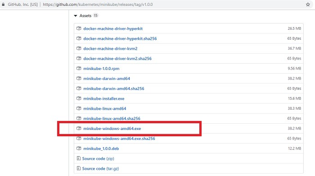Click the 36.7 MB size text

point(294,48)
